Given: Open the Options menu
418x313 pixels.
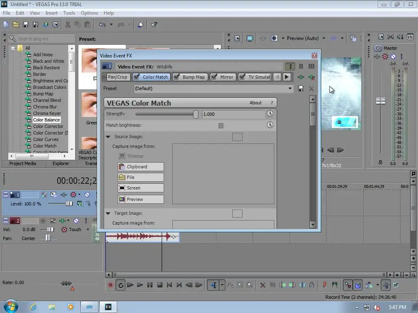Looking at the screenshot, I should pyautogui.click(x=89, y=13).
